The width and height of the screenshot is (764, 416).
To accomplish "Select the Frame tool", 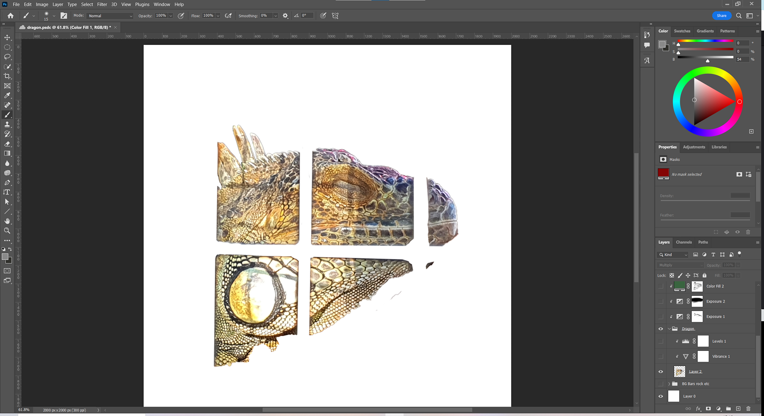I will coord(7,86).
